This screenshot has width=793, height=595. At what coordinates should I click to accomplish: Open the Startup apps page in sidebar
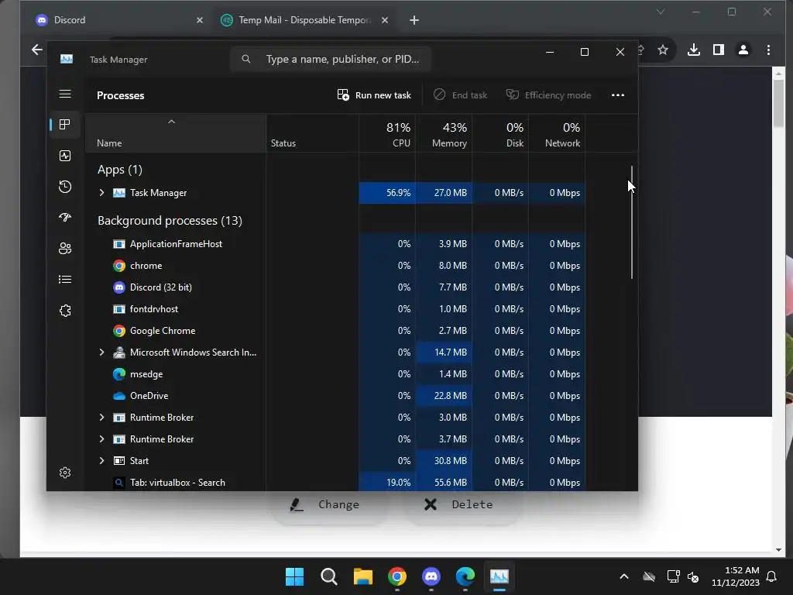65,218
